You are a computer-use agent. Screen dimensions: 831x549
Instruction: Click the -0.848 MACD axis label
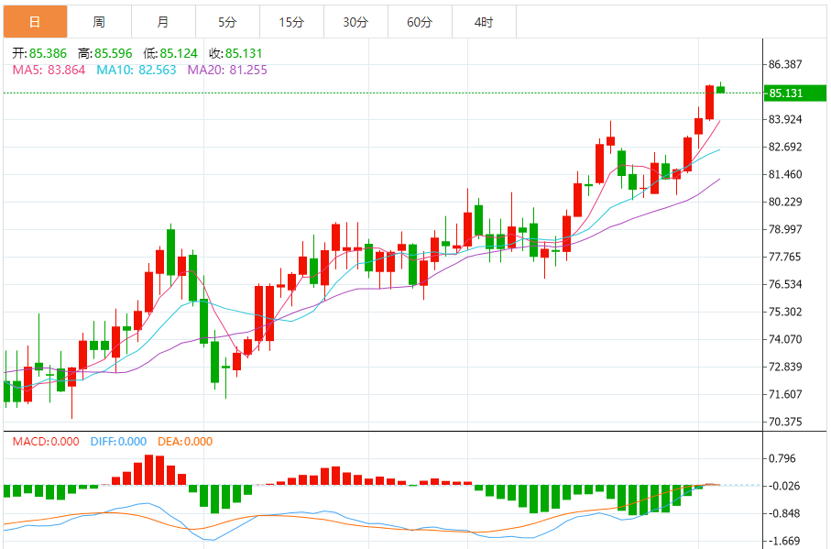click(x=783, y=513)
